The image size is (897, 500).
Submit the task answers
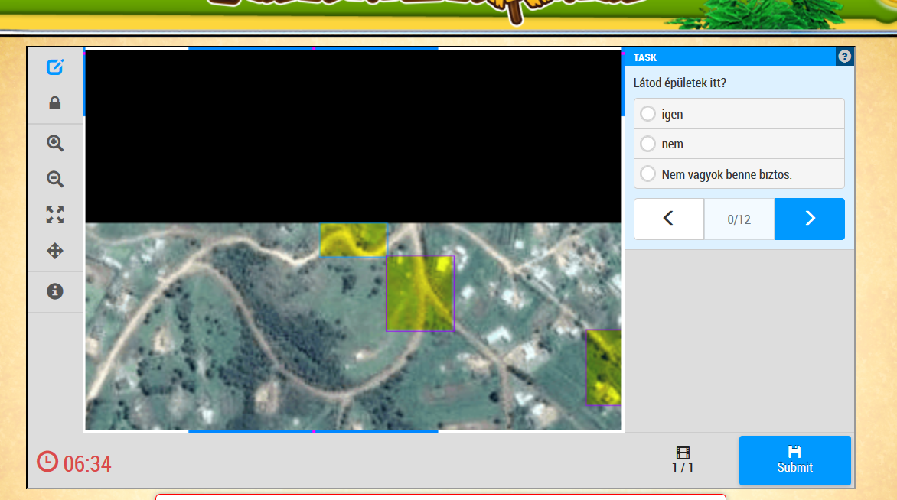click(x=794, y=460)
